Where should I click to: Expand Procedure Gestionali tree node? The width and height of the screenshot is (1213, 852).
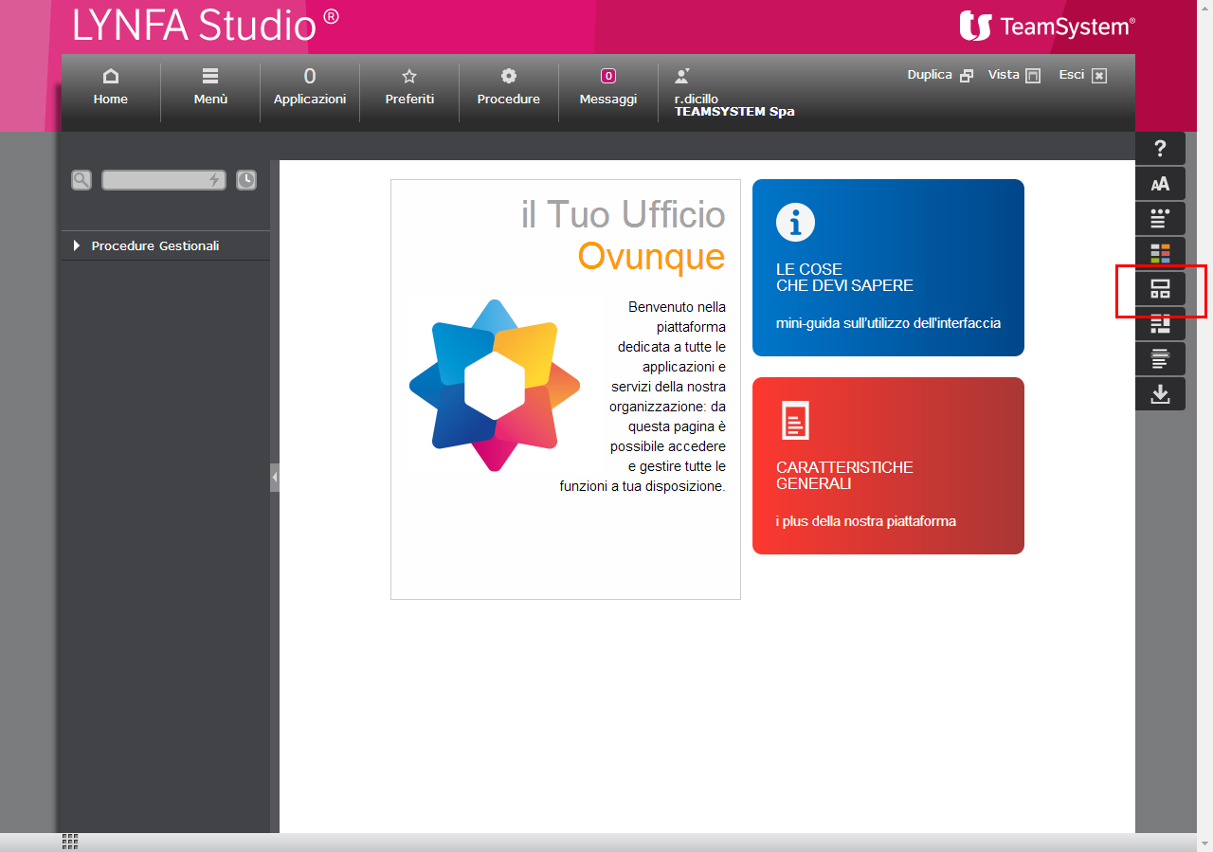click(x=166, y=245)
